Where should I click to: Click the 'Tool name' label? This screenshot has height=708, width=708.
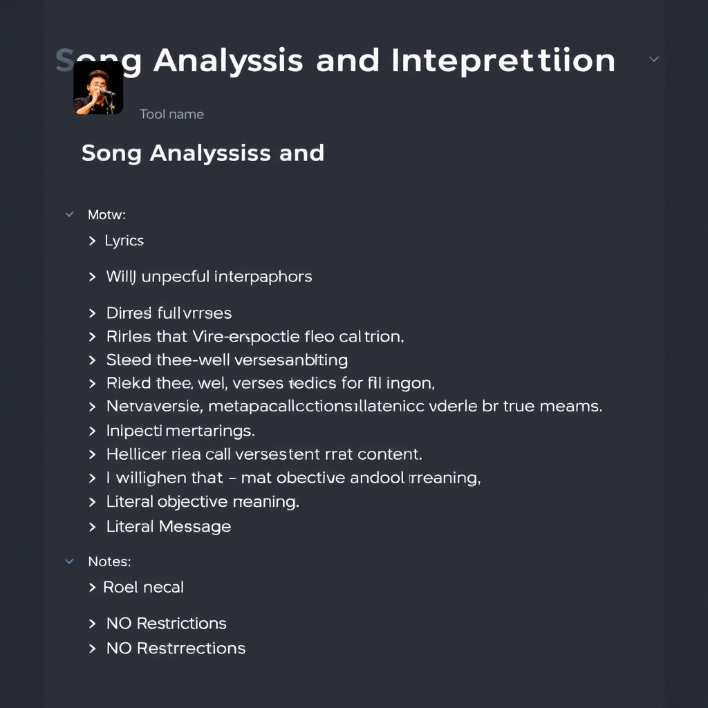coord(171,114)
